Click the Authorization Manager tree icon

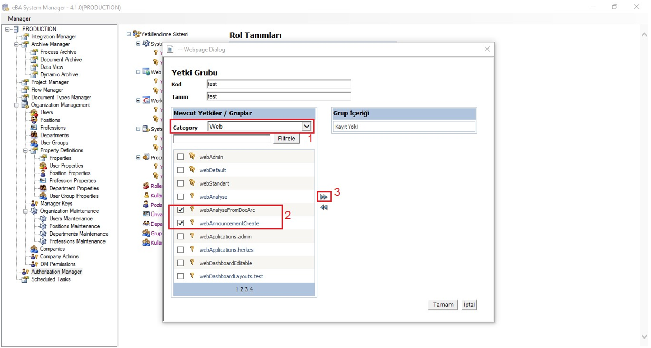click(25, 272)
